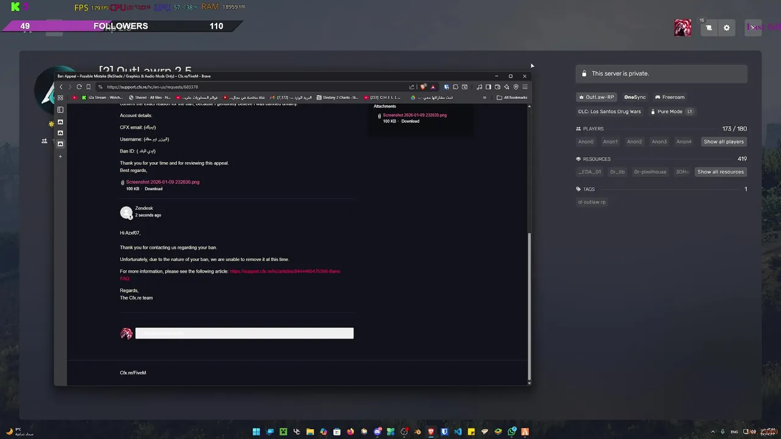Expand hidden system tray icons
This screenshot has width=781, height=439.
click(713, 432)
